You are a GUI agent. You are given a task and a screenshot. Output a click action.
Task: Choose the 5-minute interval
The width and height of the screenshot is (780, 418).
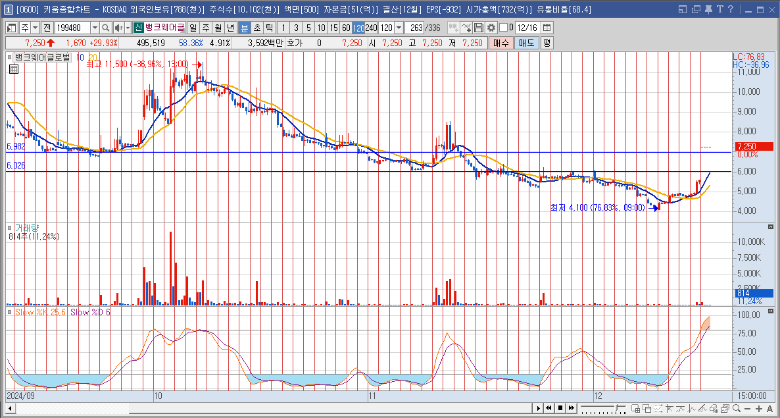point(308,28)
